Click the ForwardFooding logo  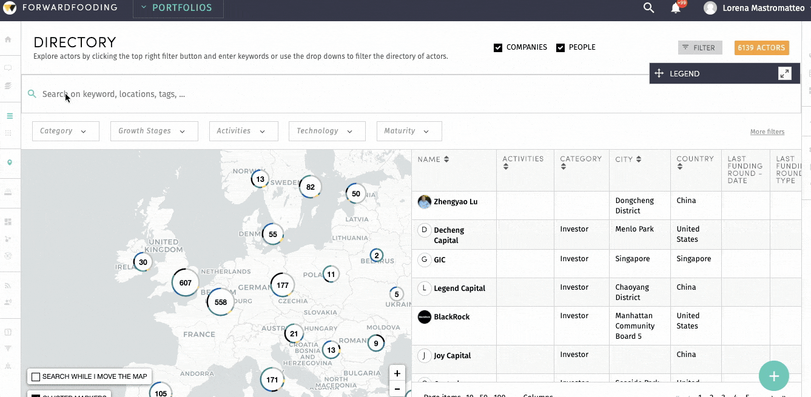[x=9, y=7]
